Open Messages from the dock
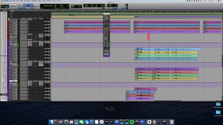Screen dimensions: 223x125 (86, 122)
